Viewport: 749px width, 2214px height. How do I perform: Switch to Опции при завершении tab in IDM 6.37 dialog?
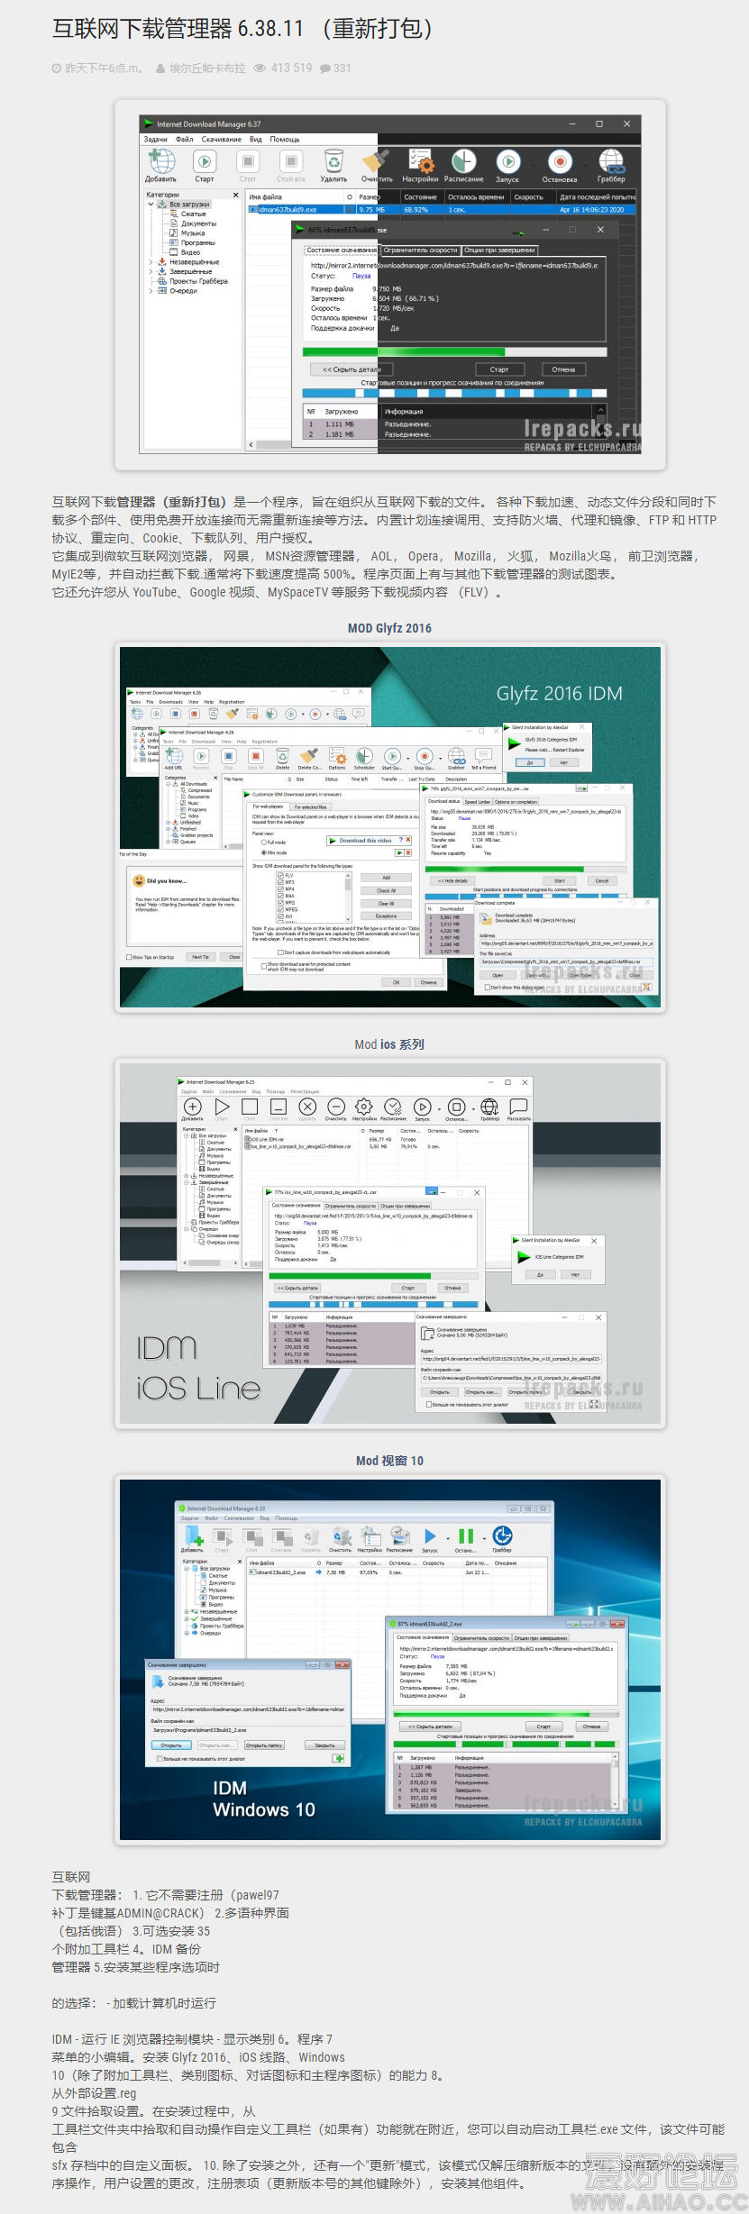(x=500, y=251)
